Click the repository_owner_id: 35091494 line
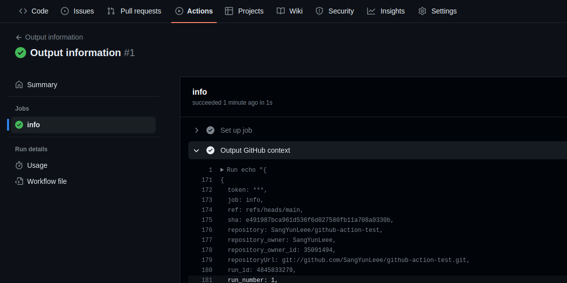 click(282, 250)
